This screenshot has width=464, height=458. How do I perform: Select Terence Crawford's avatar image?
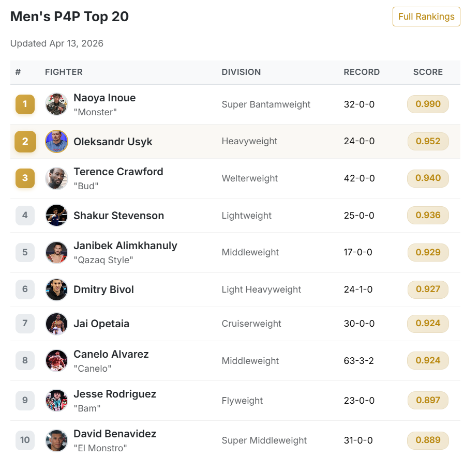pos(56,178)
